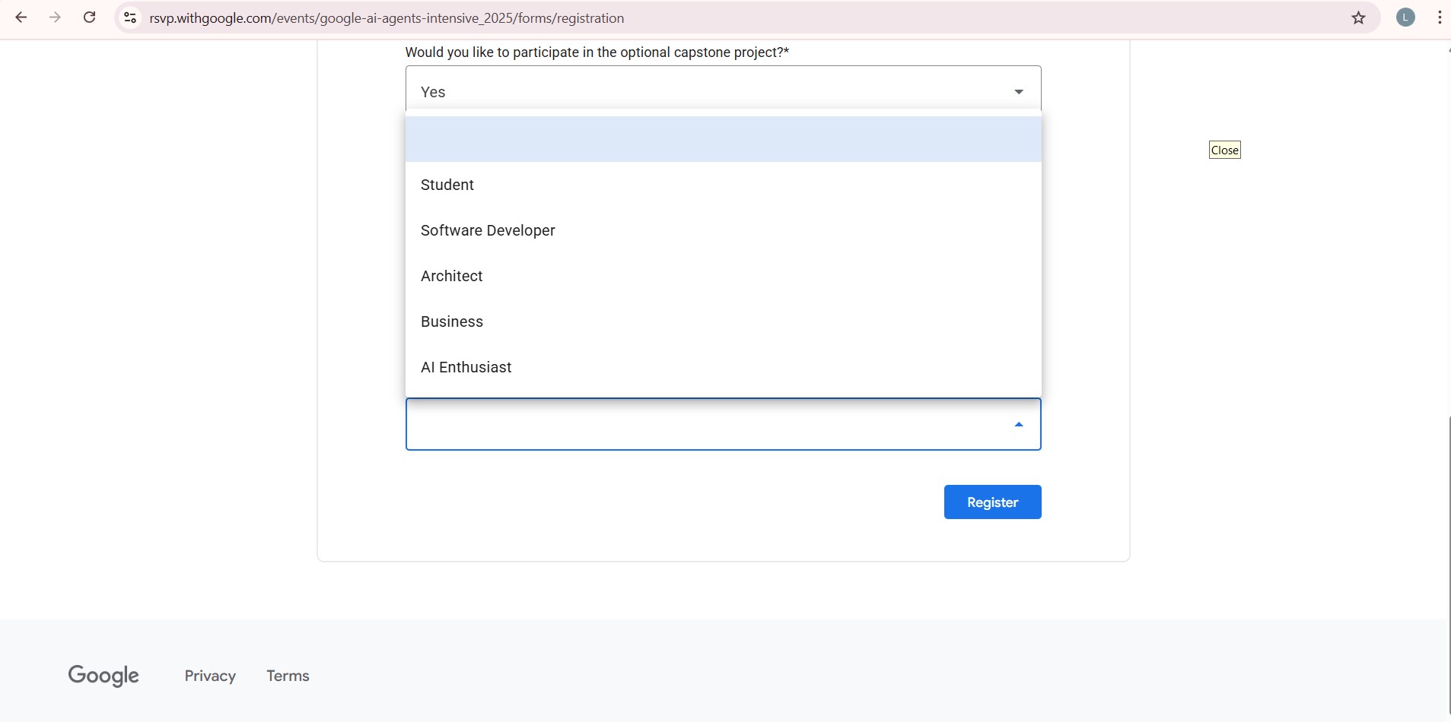
Task: Open the Privacy link
Action: coord(209,675)
